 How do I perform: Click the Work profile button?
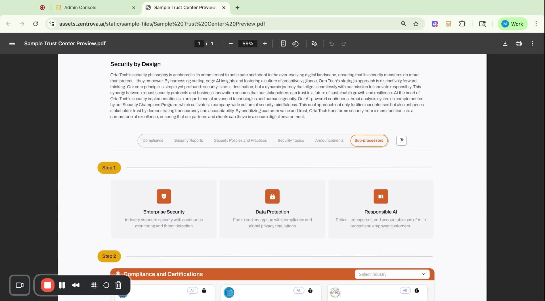[512, 24]
